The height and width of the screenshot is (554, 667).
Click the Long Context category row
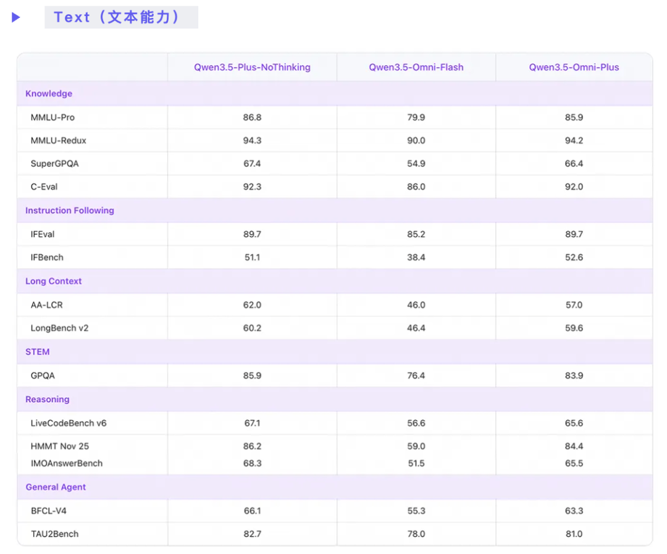(x=54, y=281)
